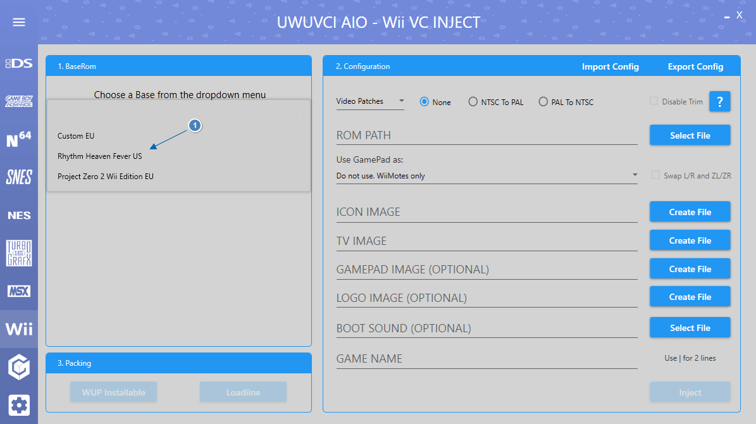The image size is (756, 424).
Task: Open the hamburger menu
Action: [x=19, y=22]
